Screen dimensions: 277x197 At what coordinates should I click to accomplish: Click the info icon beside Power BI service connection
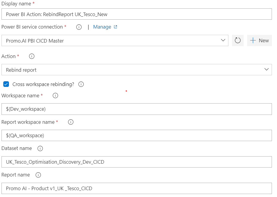[79, 27]
